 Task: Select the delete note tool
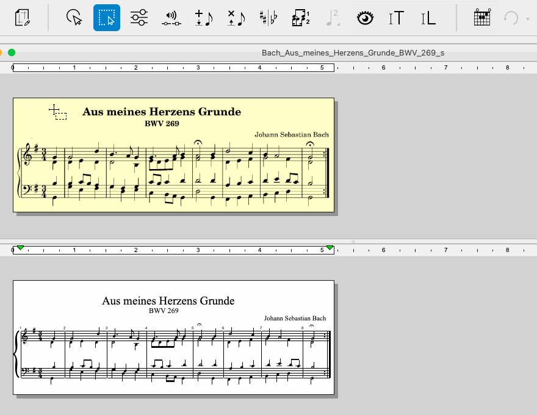click(x=236, y=18)
